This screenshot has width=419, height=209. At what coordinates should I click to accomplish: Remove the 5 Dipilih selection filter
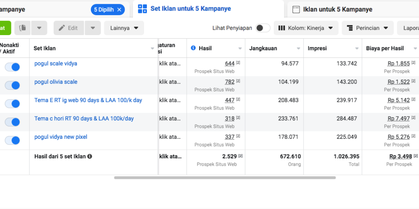pos(119,9)
